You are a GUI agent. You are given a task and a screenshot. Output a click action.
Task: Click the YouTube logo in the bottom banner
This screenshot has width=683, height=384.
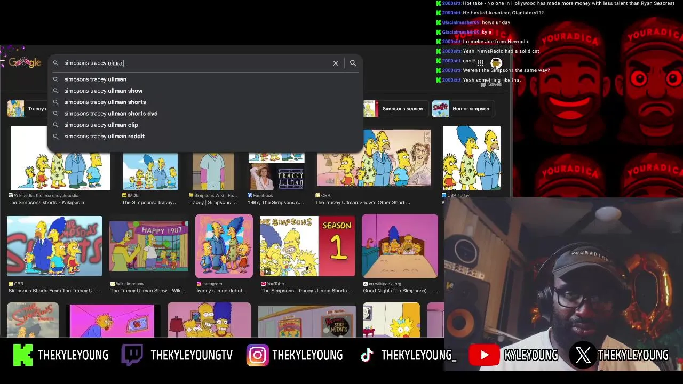(484, 355)
